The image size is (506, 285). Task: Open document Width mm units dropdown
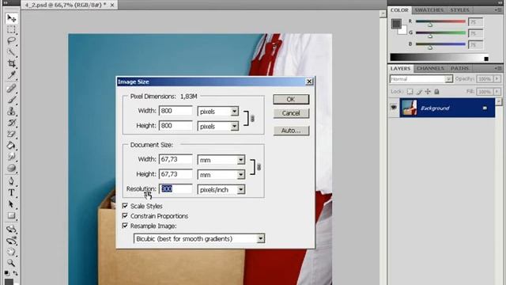[241, 160]
